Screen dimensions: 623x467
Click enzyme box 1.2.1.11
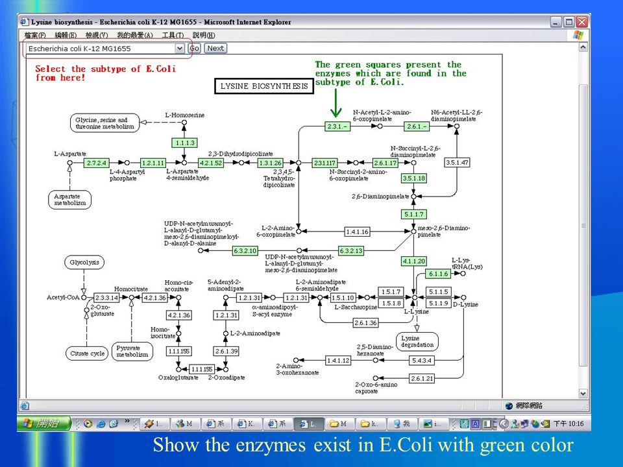pos(153,163)
